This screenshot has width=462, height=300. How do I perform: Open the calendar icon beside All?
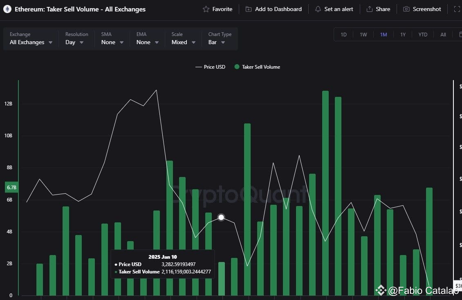coord(460,34)
